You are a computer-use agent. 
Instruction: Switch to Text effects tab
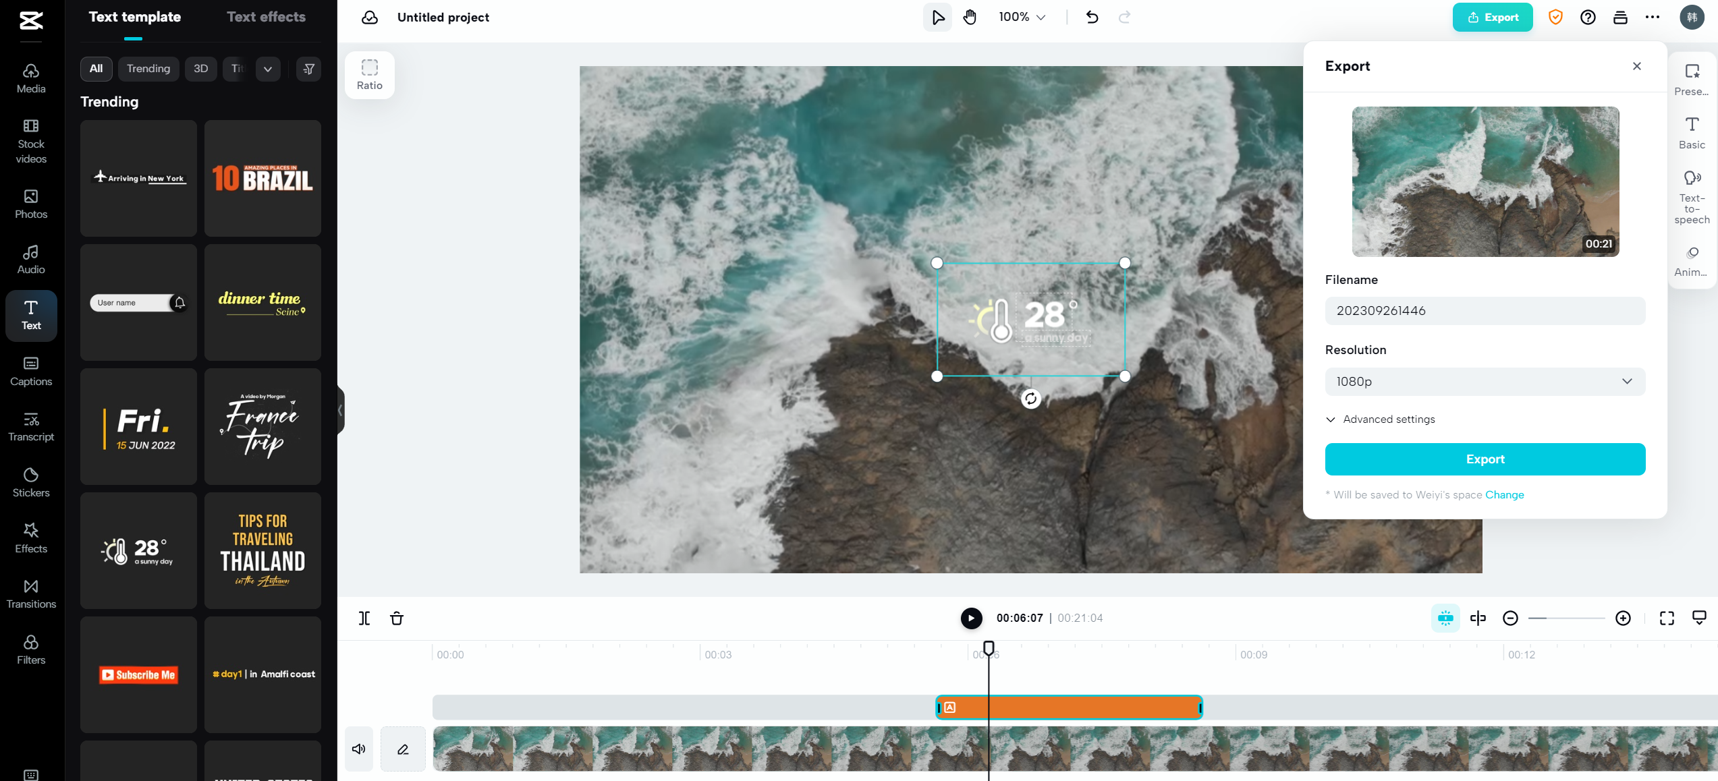(265, 16)
